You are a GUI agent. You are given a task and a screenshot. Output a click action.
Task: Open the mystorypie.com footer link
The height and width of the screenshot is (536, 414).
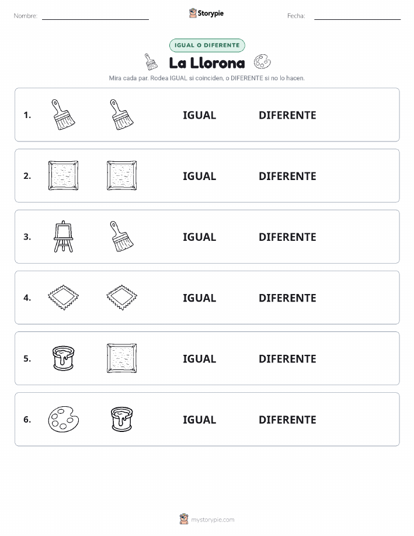click(213, 520)
